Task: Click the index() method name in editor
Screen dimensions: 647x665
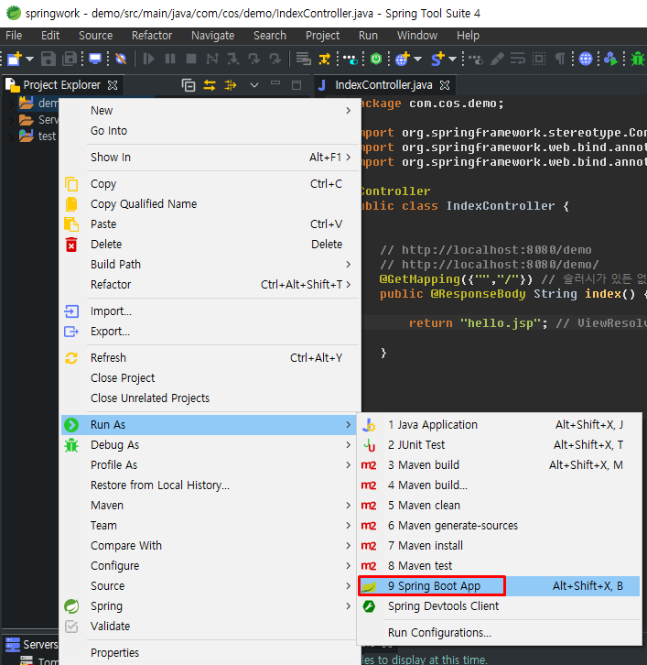Action: click(x=602, y=294)
